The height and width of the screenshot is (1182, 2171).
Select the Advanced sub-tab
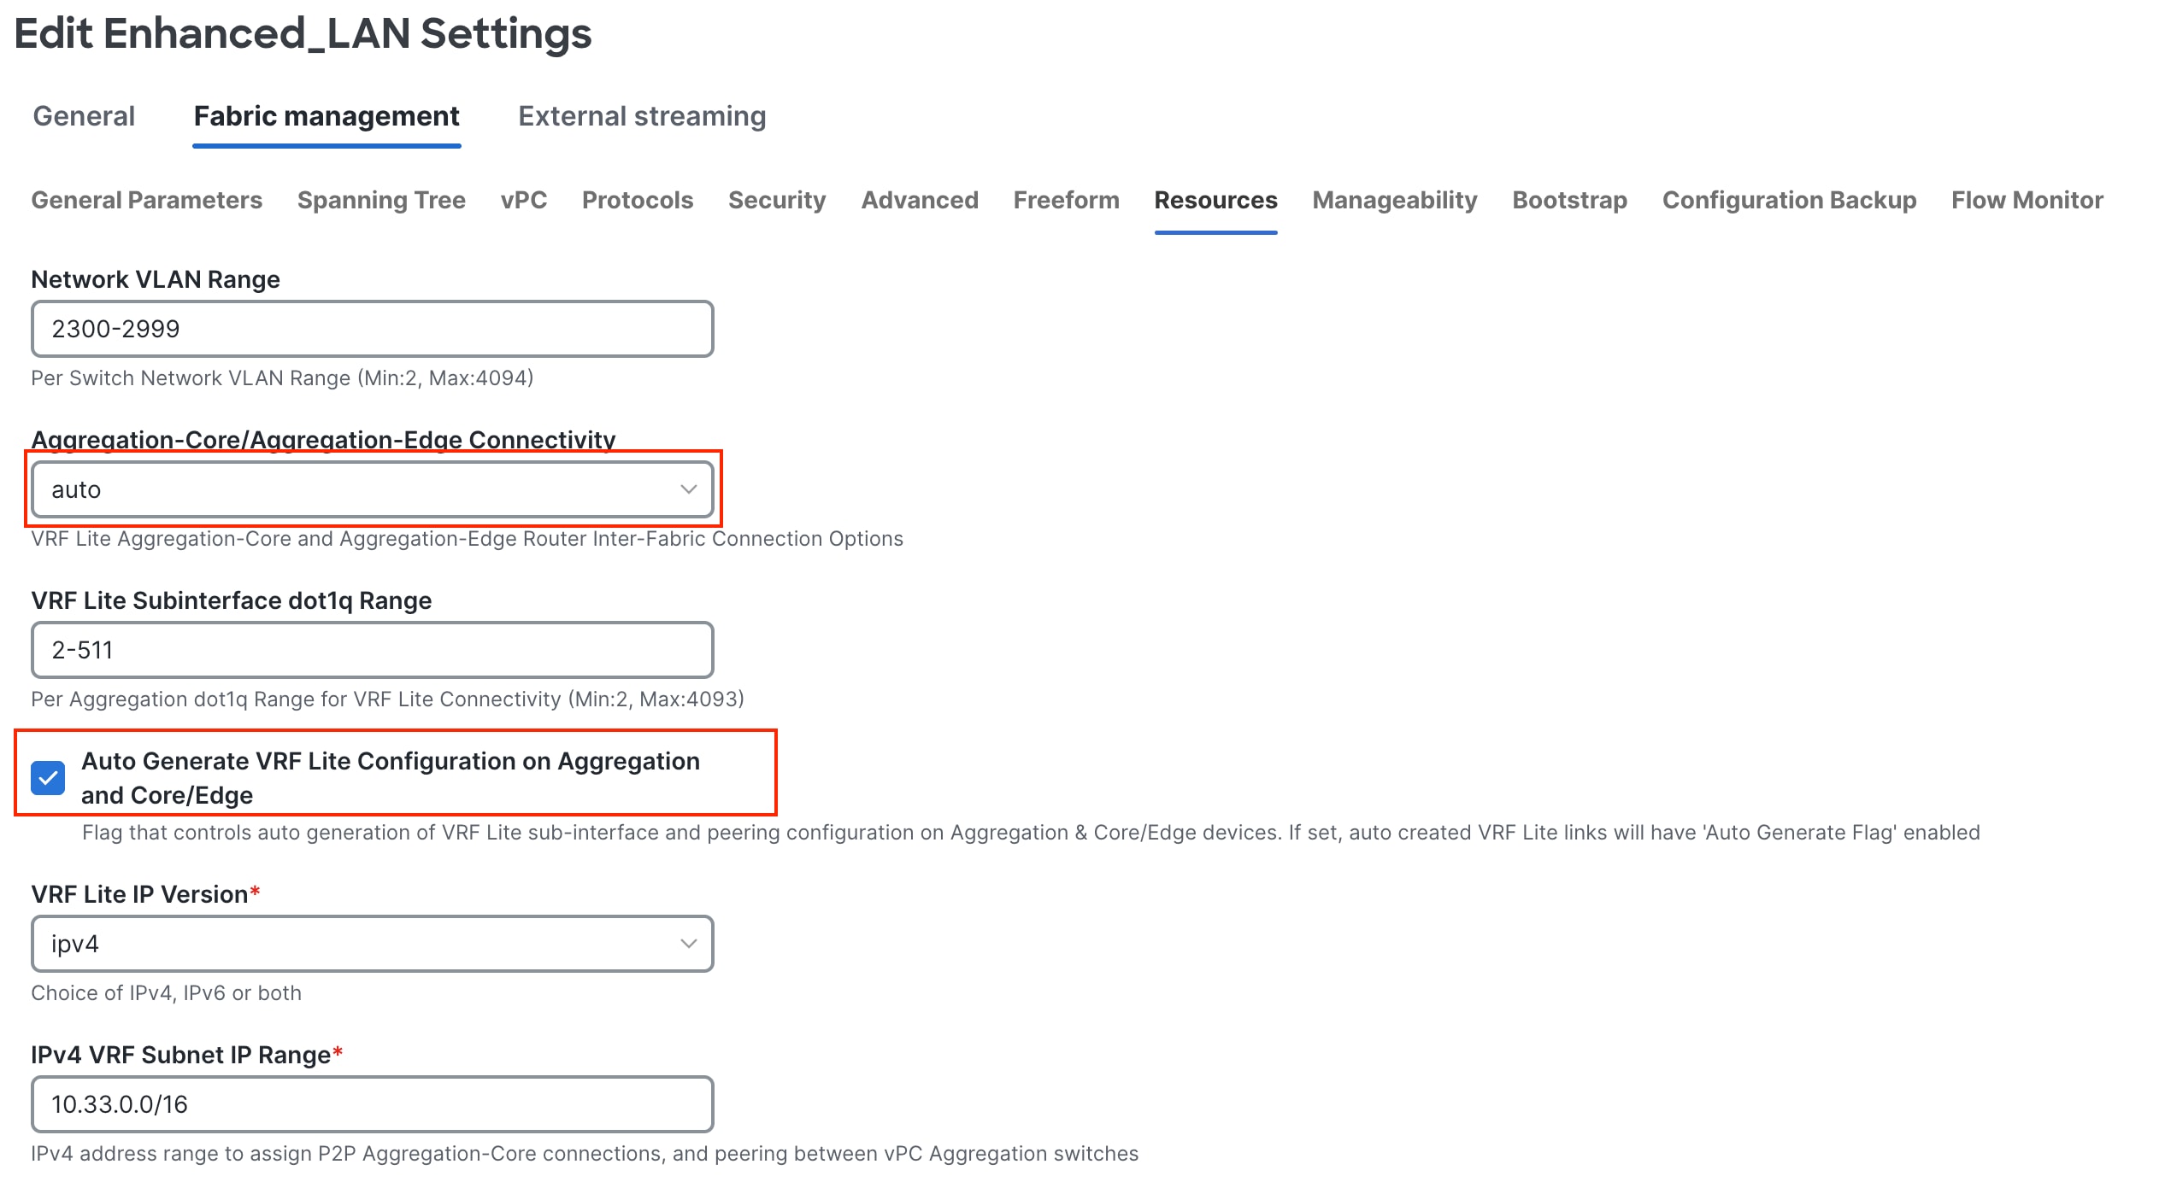point(919,200)
